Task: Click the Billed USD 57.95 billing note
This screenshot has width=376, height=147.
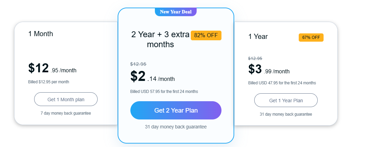Action: (x=164, y=92)
